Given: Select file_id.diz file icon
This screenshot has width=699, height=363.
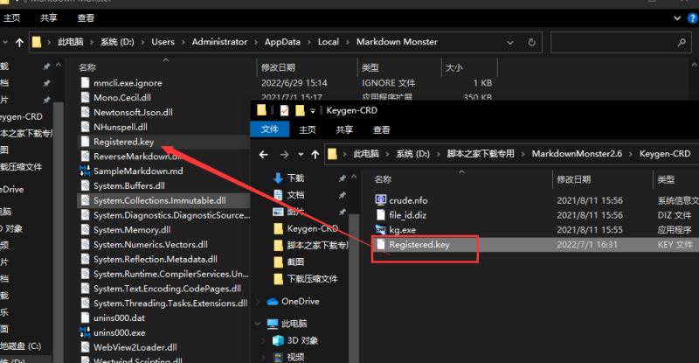Looking at the screenshot, I should 381,215.
